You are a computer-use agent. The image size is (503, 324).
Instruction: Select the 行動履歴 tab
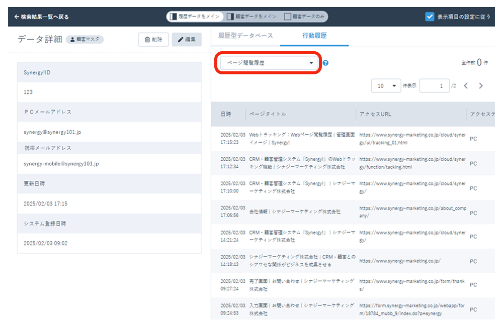pyautogui.click(x=314, y=36)
